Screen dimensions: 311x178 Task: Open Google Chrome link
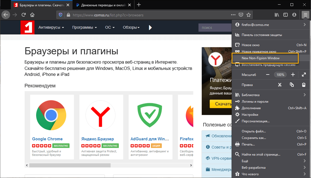[x=47, y=139]
